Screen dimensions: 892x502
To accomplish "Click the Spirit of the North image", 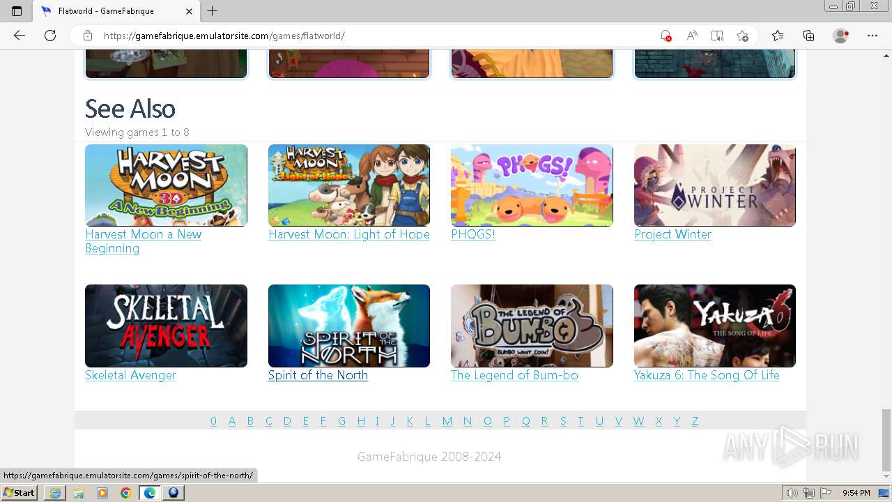I will click(349, 326).
